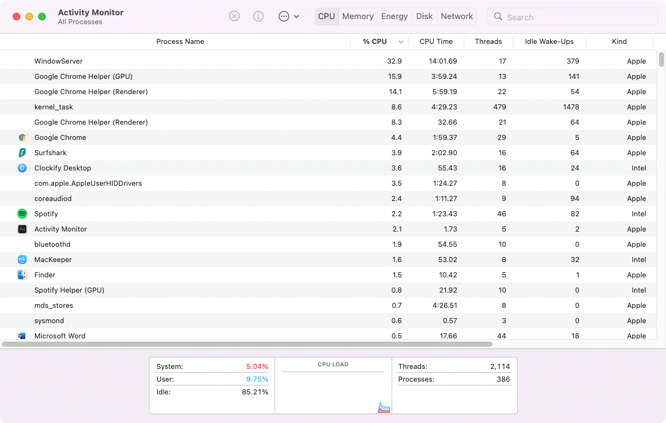Click the System 5.04% value
The image size is (666, 423).
(257, 366)
